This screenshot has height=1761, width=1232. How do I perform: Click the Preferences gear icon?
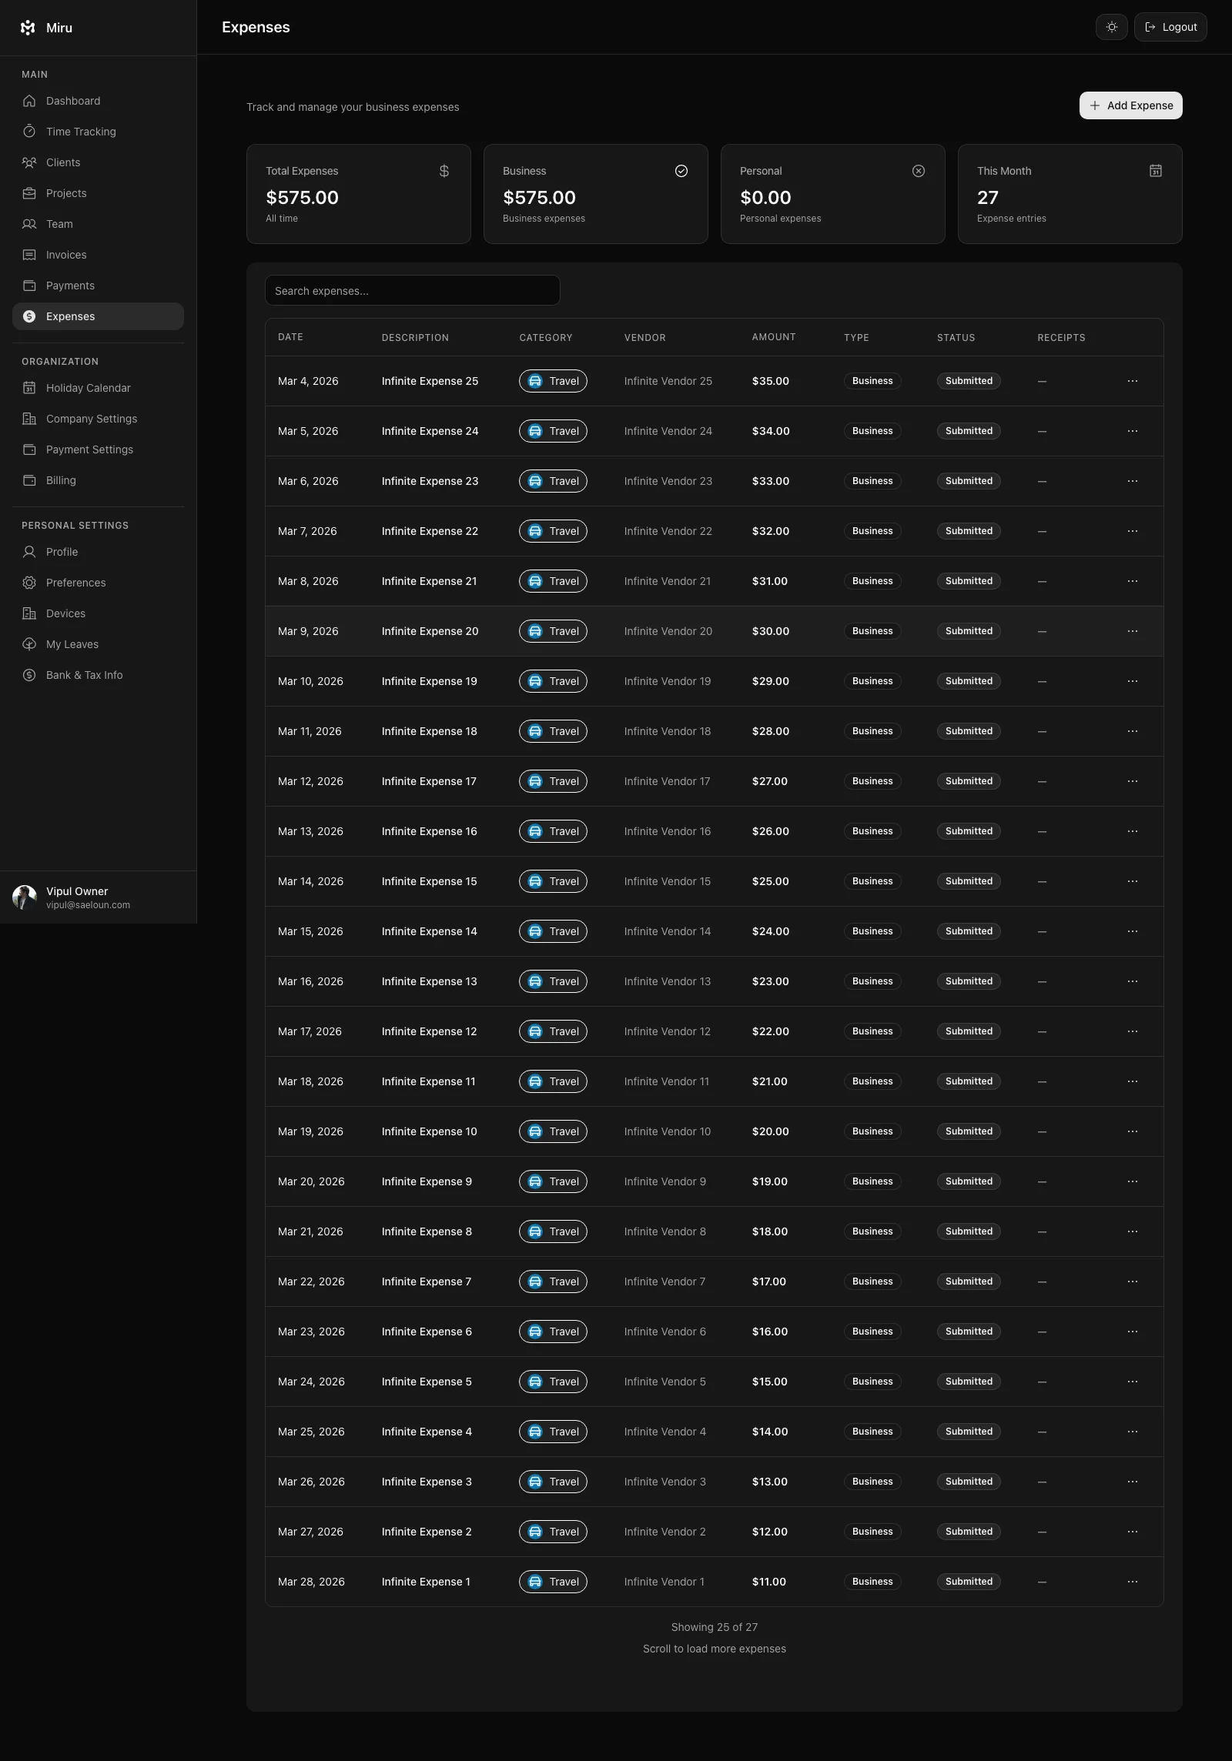[29, 583]
